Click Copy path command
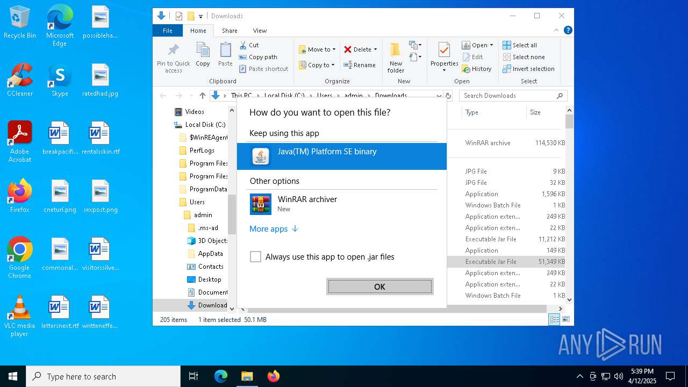The image size is (688, 387). click(258, 57)
